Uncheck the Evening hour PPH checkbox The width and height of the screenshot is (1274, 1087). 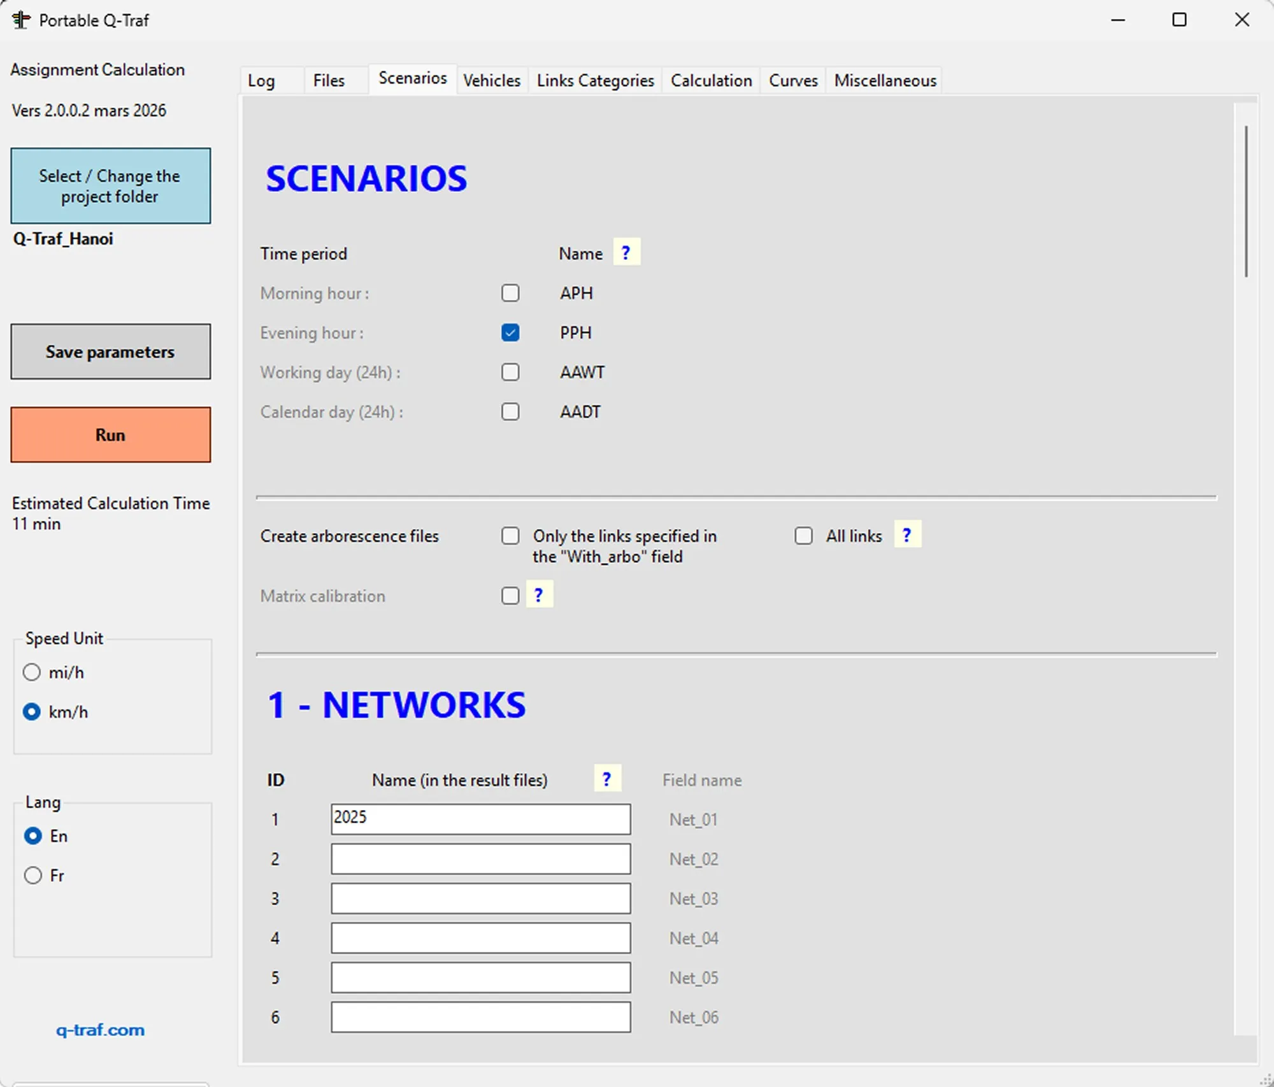[x=510, y=332]
